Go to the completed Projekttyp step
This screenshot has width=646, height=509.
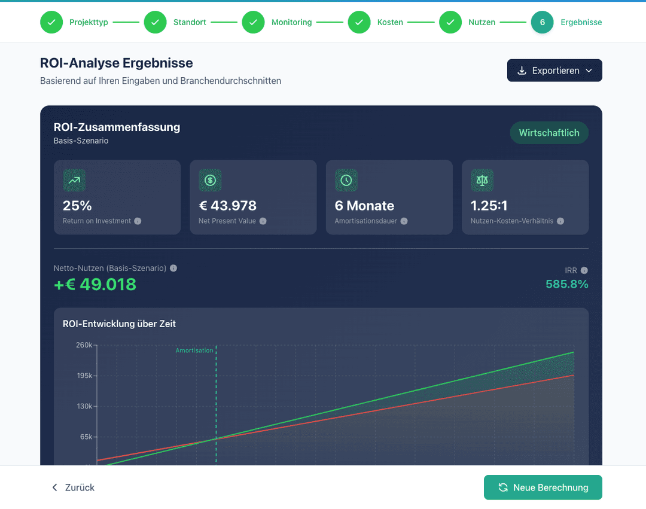pyautogui.click(x=51, y=22)
